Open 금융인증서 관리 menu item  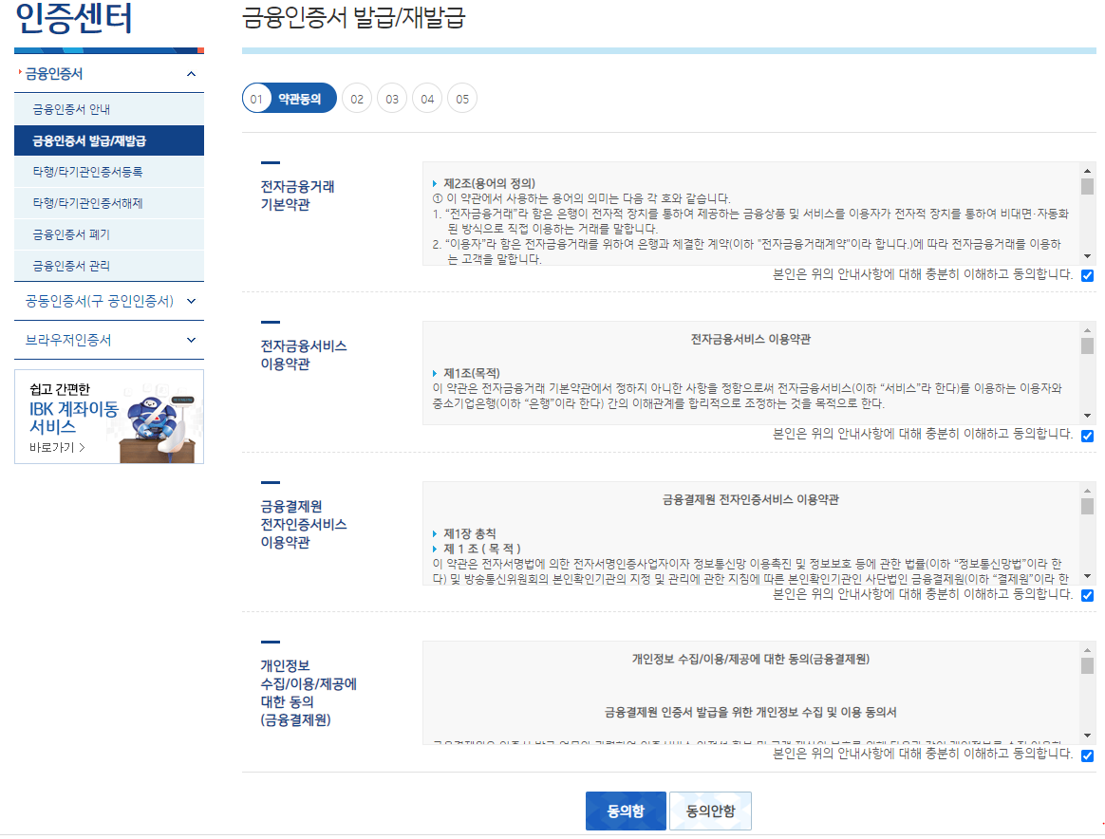[109, 266]
